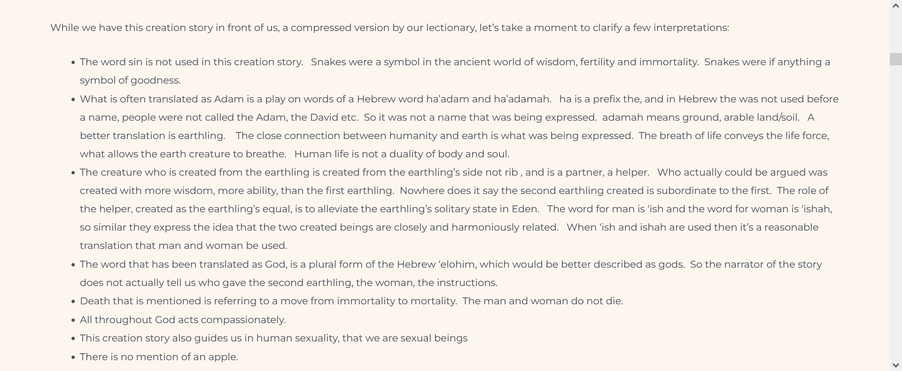Click the scrollbar up arrow
Screen dimensions: 902x371
point(896,6)
